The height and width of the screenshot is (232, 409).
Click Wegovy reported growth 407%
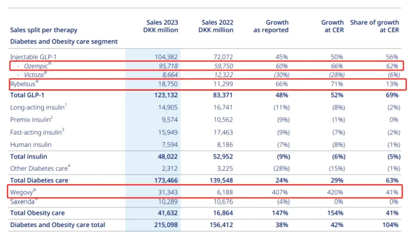coord(280,192)
